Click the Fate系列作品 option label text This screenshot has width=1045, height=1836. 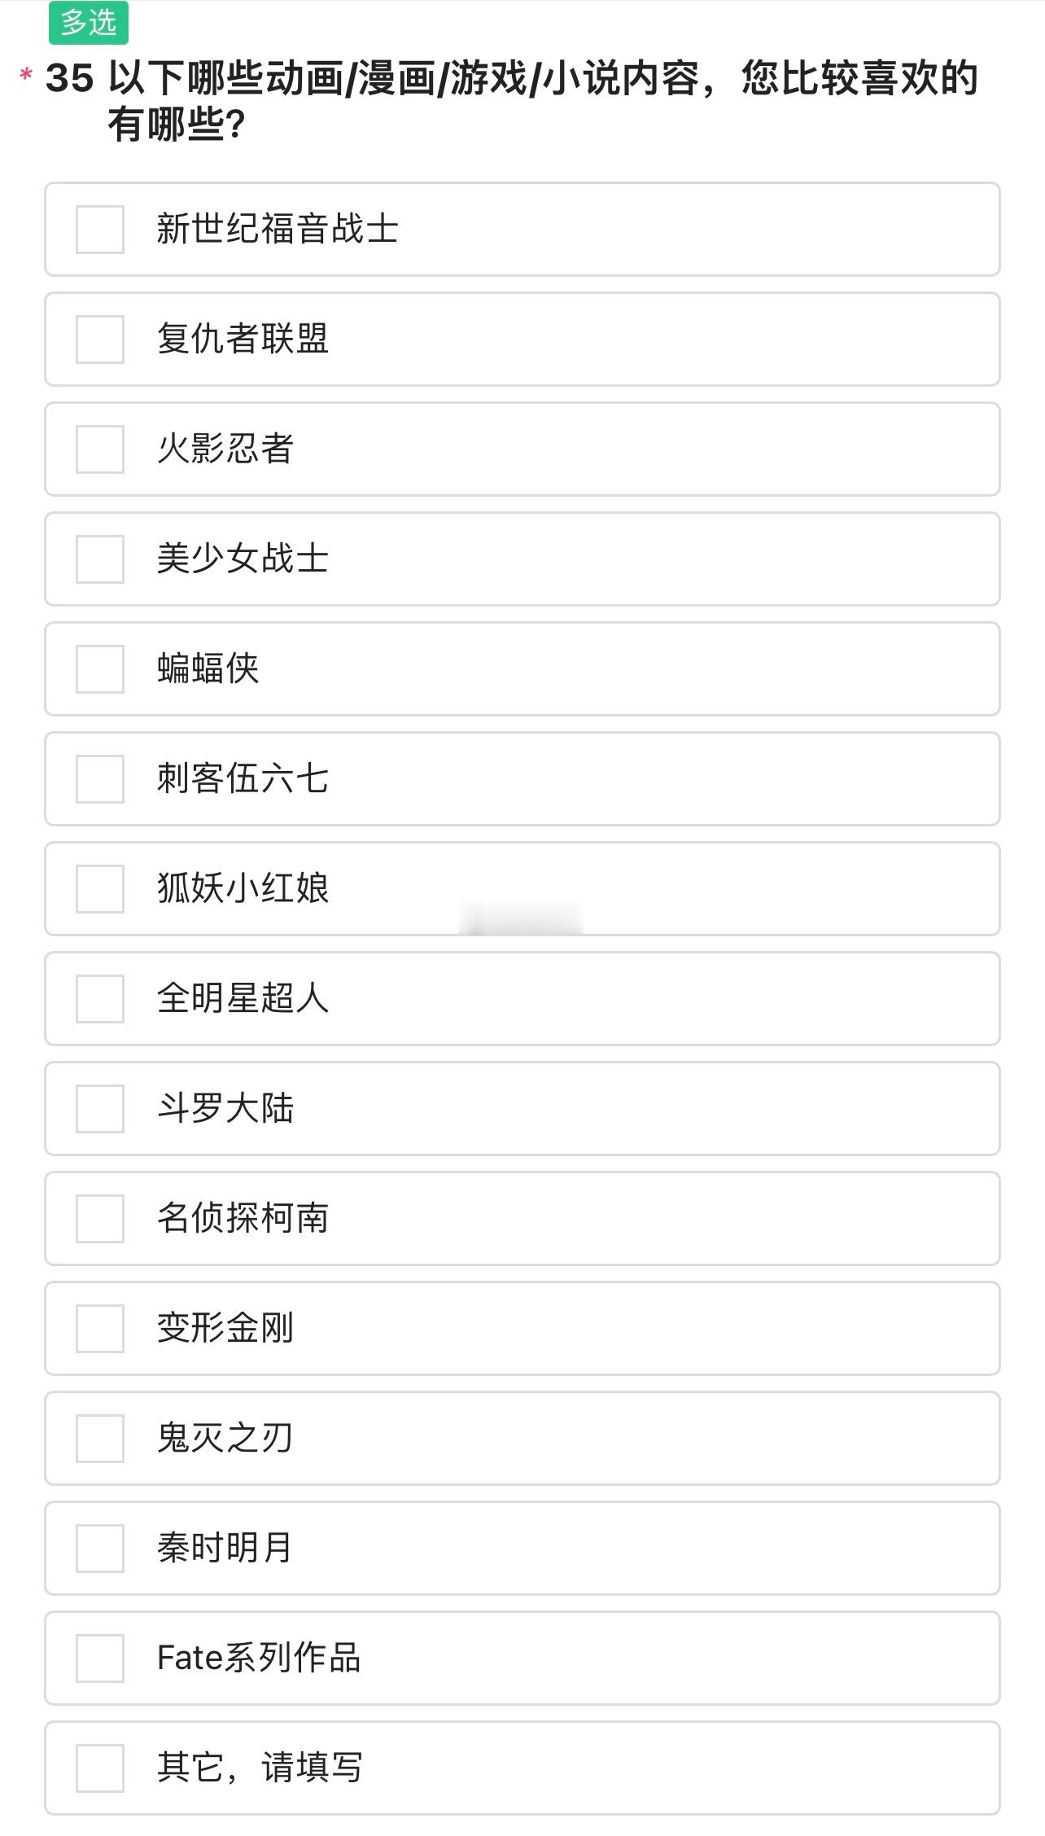coord(259,1659)
